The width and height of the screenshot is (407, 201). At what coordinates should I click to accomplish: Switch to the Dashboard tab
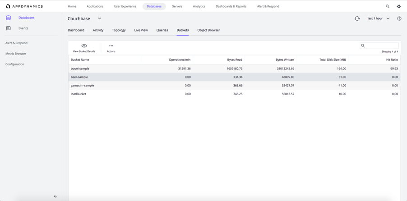tap(76, 30)
